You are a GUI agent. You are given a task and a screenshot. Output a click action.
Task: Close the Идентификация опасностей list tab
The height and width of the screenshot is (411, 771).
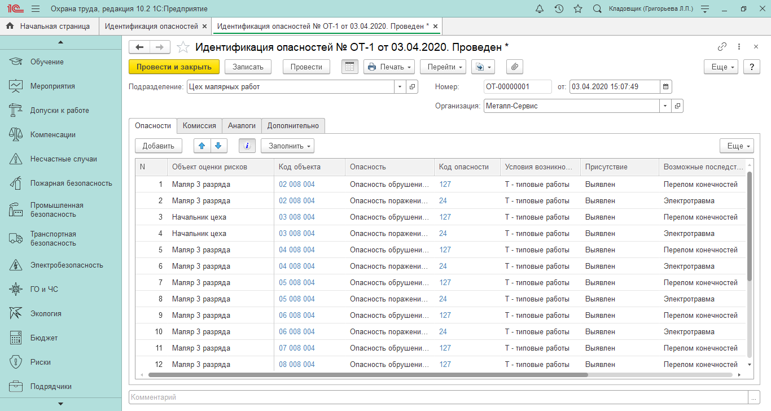[x=204, y=27]
